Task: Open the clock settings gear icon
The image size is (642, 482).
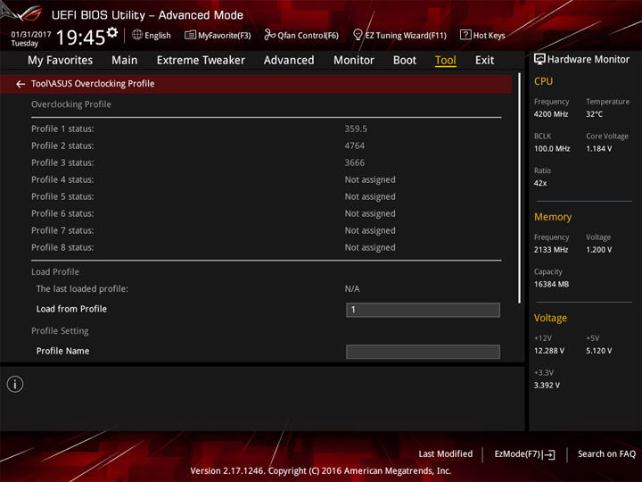Action: point(112,33)
